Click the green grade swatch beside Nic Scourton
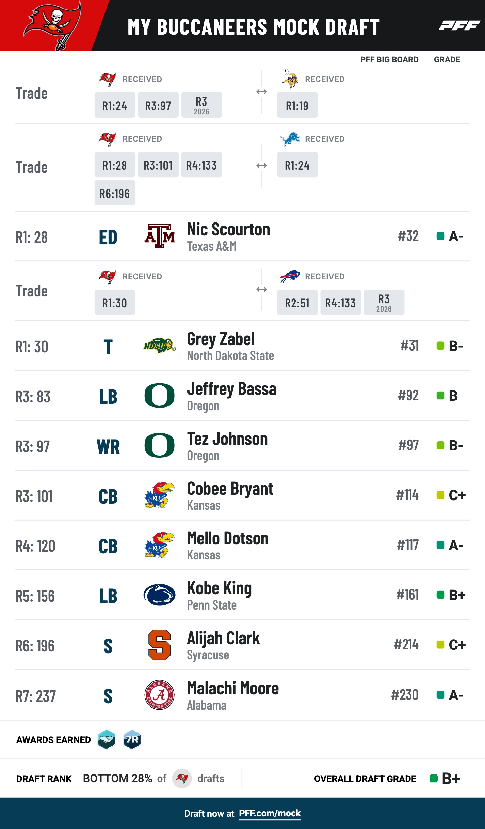The image size is (485, 829). (440, 236)
